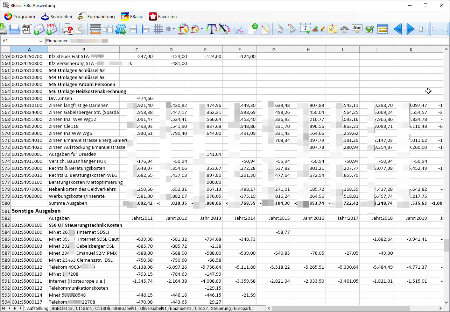Open print preview with question mark printer
This screenshot has height=312, width=450.
67,29
